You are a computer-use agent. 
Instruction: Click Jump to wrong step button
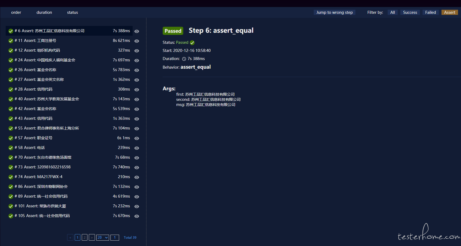tap(335, 12)
